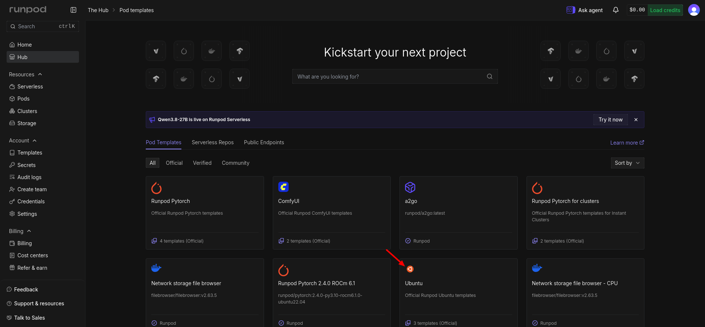
Task: Click the Network storage file browser Docker icon
Action: (156, 268)
